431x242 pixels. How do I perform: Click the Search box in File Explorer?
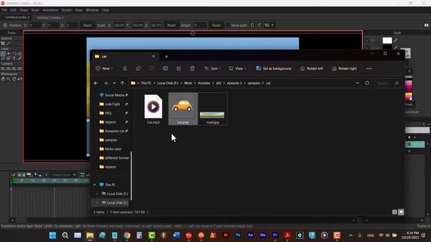pos(388,83)
